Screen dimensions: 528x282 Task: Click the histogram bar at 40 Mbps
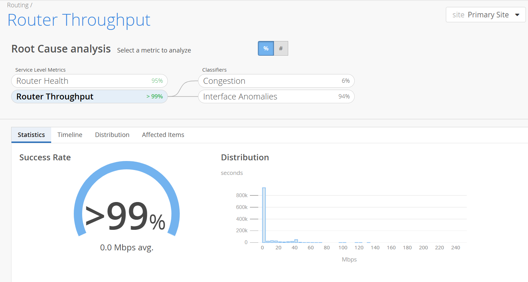(x=296, y=241)
